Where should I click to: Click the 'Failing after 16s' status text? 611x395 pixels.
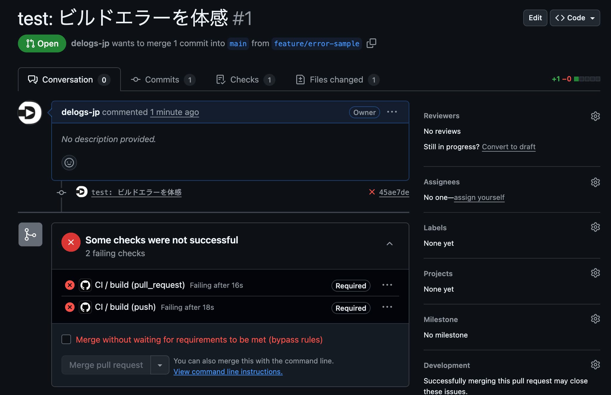[x=217, y=285]
